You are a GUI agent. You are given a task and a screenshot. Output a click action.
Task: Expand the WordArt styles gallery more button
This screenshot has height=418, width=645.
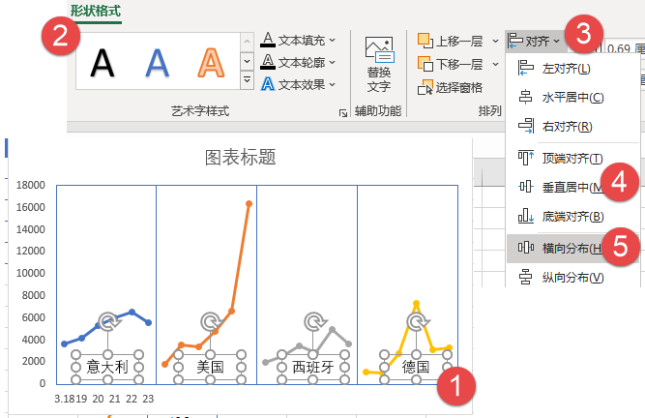[x=247, y=79]
